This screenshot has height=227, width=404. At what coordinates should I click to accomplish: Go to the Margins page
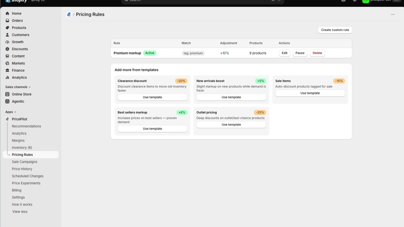click(18, 140)
